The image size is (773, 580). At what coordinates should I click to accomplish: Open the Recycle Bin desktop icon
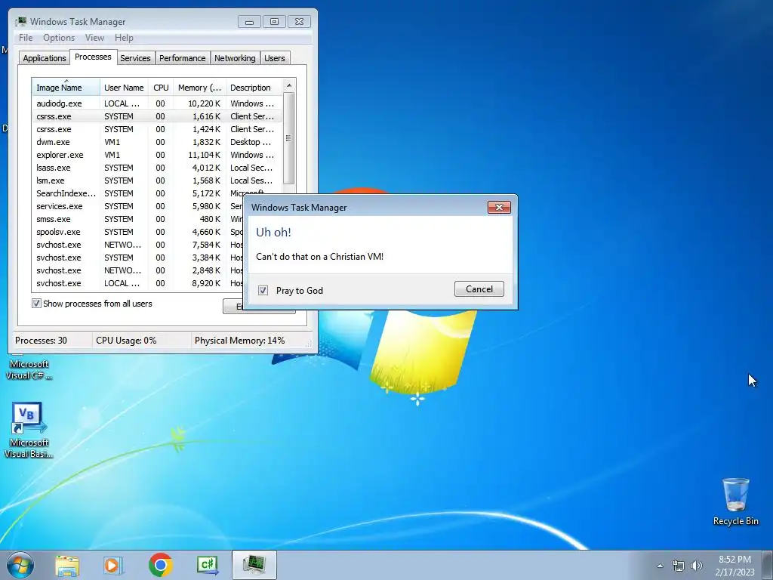click(x=735, y=501)
